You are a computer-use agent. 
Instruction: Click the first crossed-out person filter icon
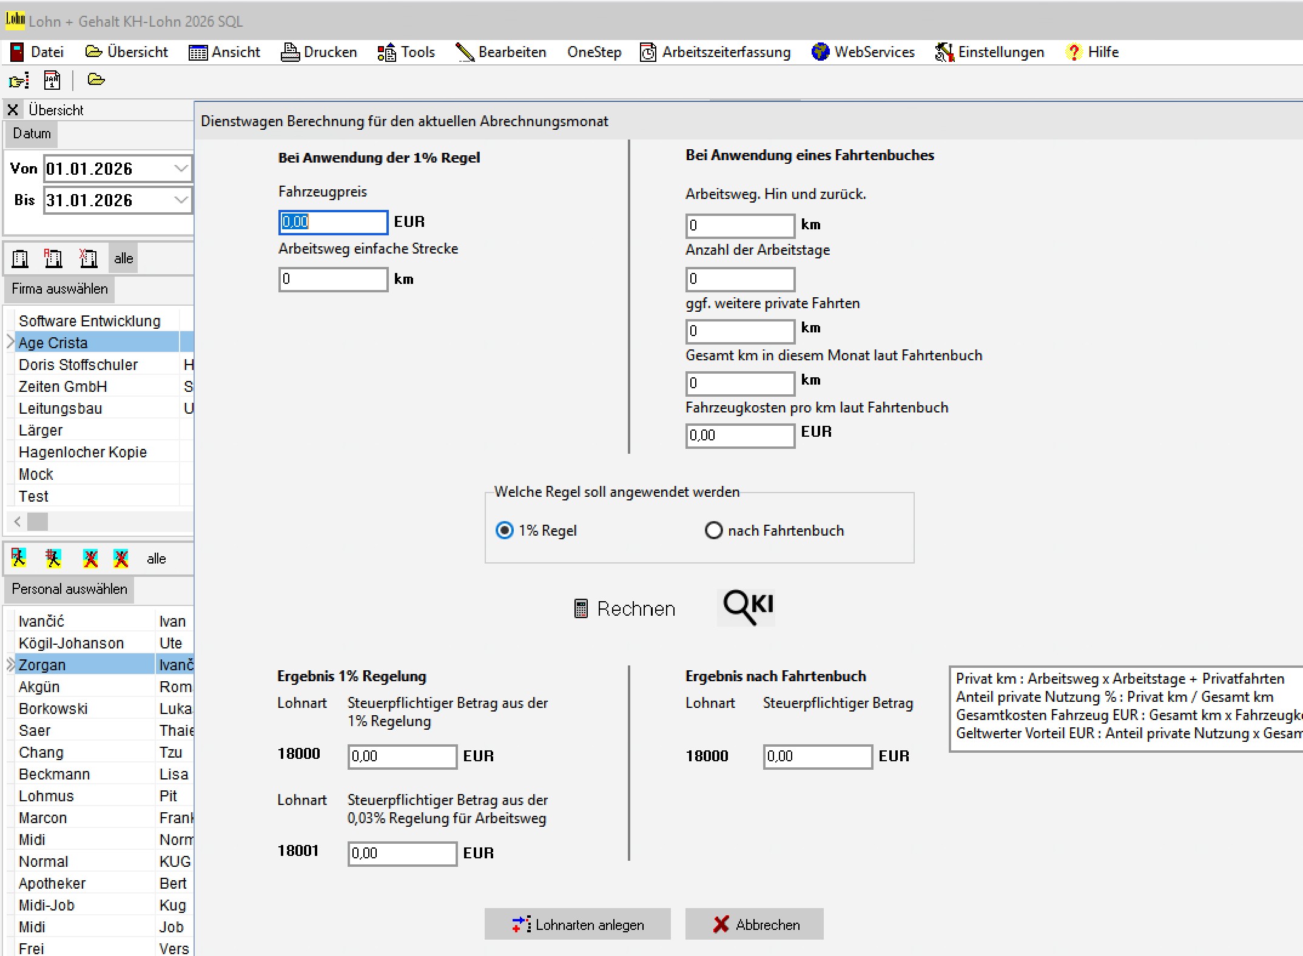pyautogui.click(x=90, y=558)
